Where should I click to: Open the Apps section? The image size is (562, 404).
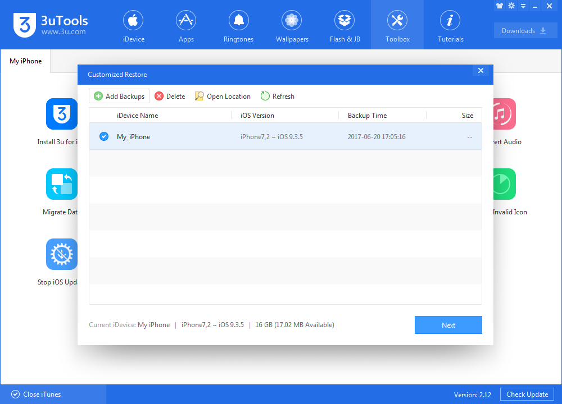click(186, 27)
